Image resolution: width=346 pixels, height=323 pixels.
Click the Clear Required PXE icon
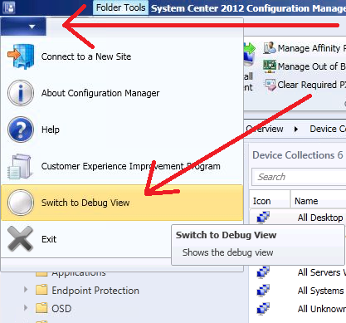(x=270, y=85)
